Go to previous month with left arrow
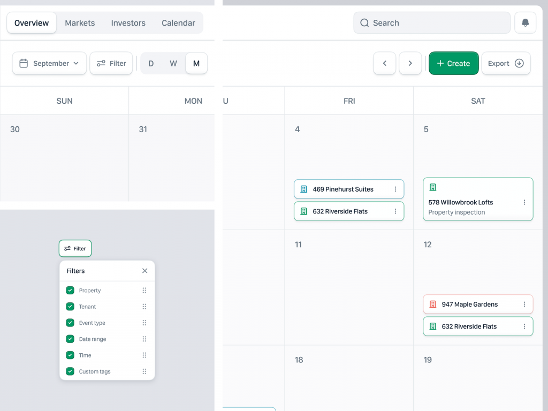548x411 pixels. click(x=384, y=63)
